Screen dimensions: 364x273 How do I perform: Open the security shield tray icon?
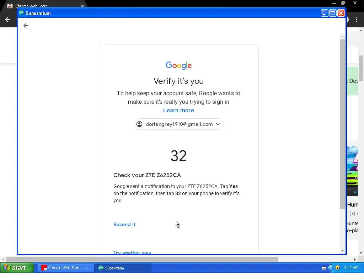(x=338, y=268)
